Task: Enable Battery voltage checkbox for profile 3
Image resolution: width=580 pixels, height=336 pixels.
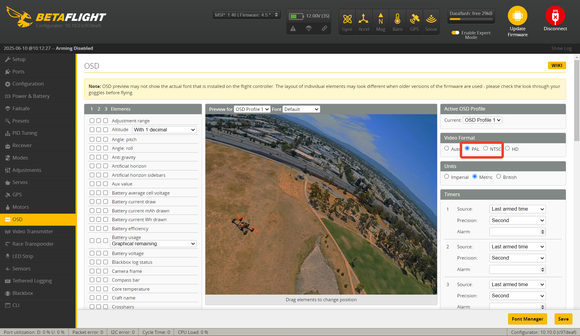Action: pyautogui.click(x=105, y=253)
